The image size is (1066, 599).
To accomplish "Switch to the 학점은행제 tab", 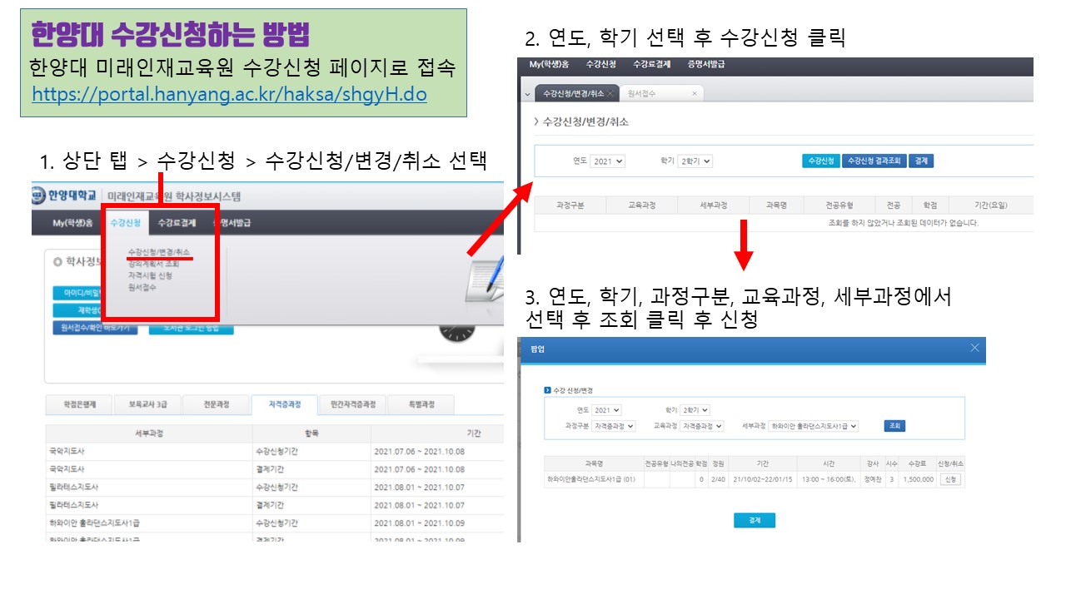I will tap(80, 405).
